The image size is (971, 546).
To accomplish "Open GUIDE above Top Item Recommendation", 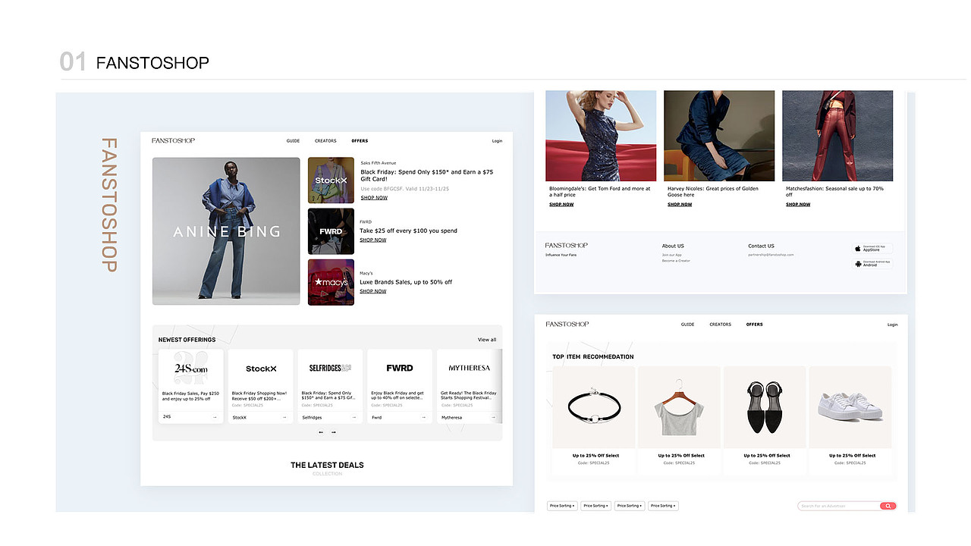I will pos(687,325).
